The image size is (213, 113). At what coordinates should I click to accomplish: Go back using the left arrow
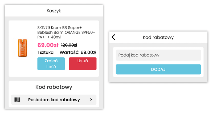coord(113,37)
